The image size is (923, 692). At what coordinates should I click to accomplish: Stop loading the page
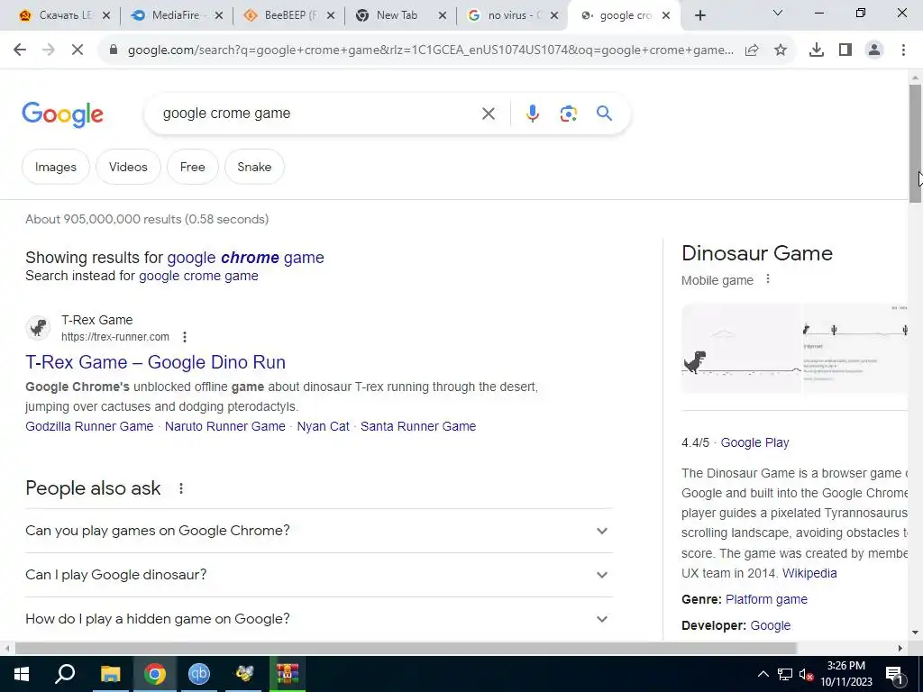tap(78, 50)
